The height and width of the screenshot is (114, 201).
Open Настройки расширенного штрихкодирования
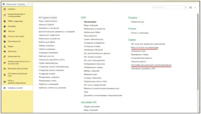151,65
